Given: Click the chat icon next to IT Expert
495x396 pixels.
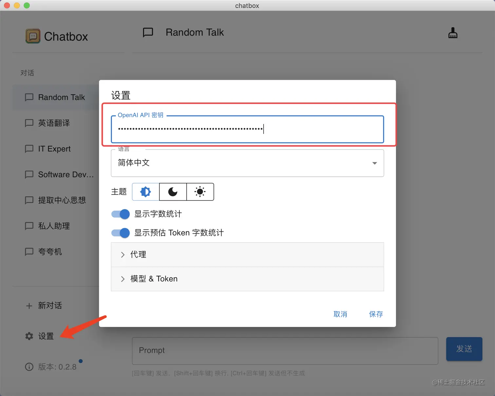Looking at the screenshot, I should 29,149.
